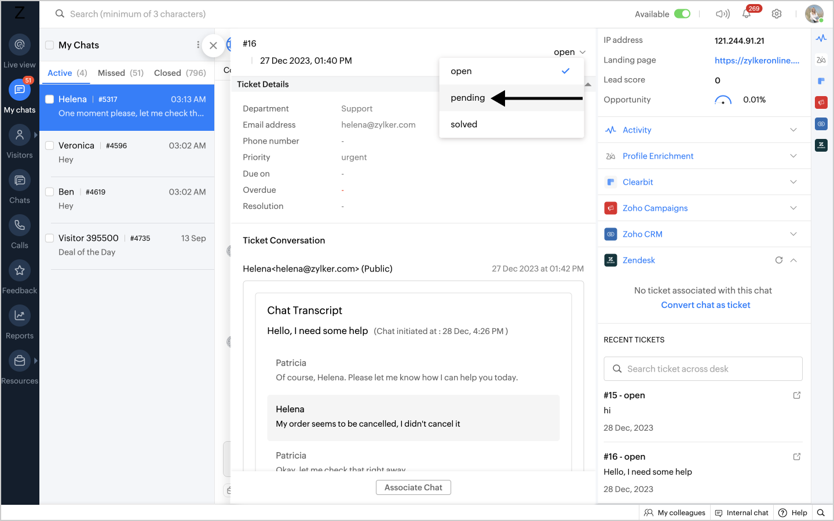
Task: Click the sound volume icon
Action: (x=722, y=14)
